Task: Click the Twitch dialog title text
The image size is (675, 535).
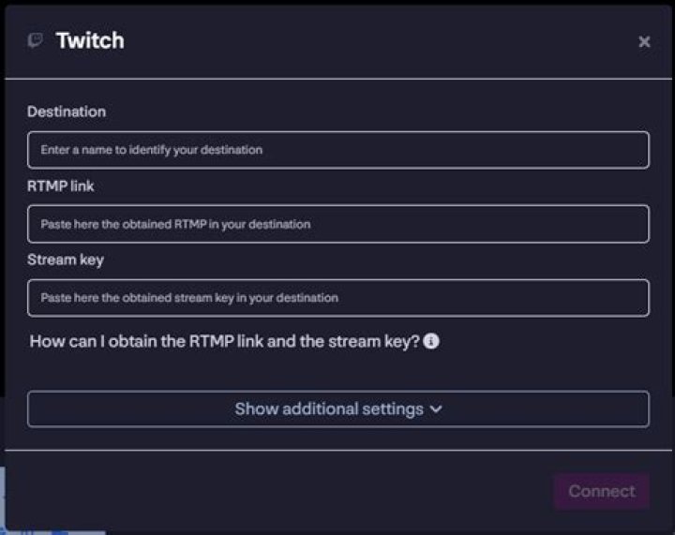Action: tap(90, 40)
